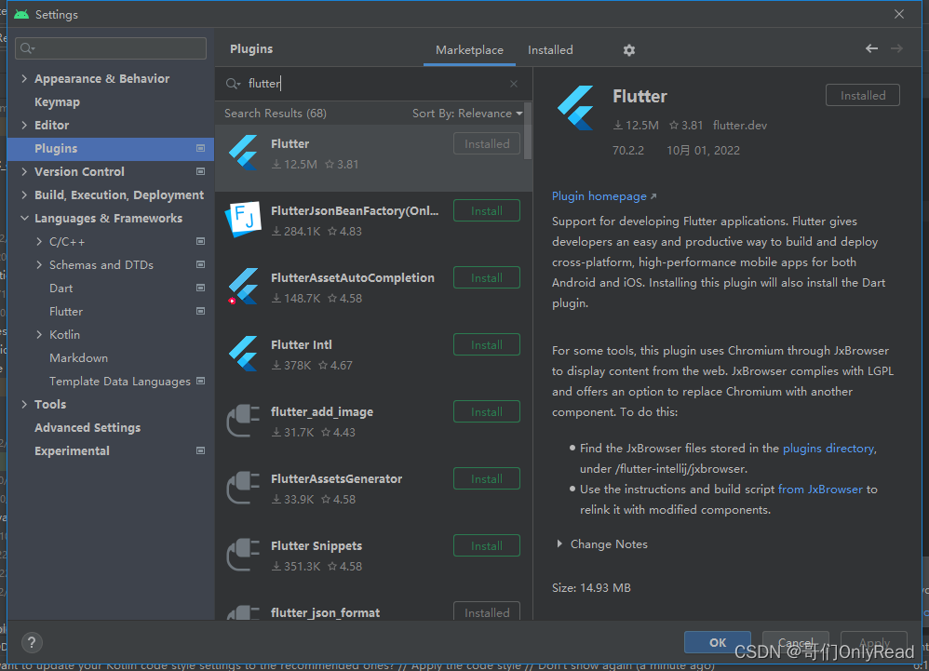Confirm settings with OK button
The height and width of the screenshot is (671, 929).
[x=717, y=642]
